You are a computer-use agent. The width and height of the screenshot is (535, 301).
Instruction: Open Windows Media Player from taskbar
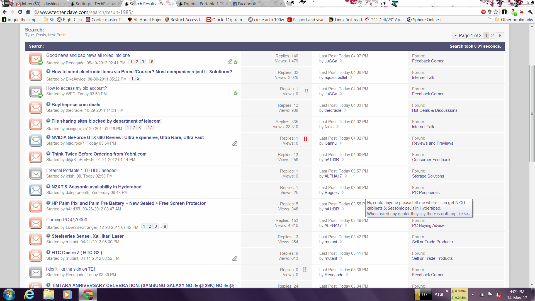coord(67,294)
